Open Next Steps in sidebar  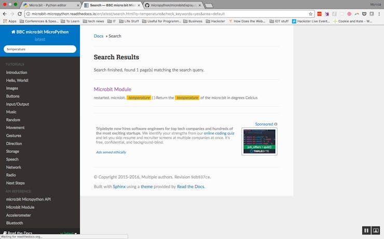coord(16,183)
